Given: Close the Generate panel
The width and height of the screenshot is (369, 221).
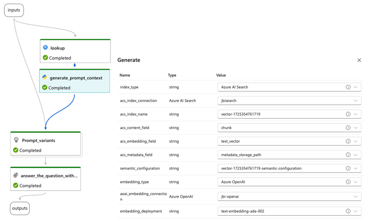Looking at the screenshot, I should pos(359,60).
